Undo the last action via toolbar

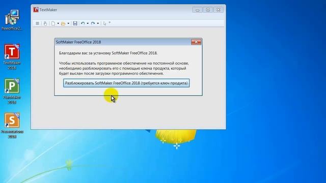pyautogui.click(x=83, y=23)
